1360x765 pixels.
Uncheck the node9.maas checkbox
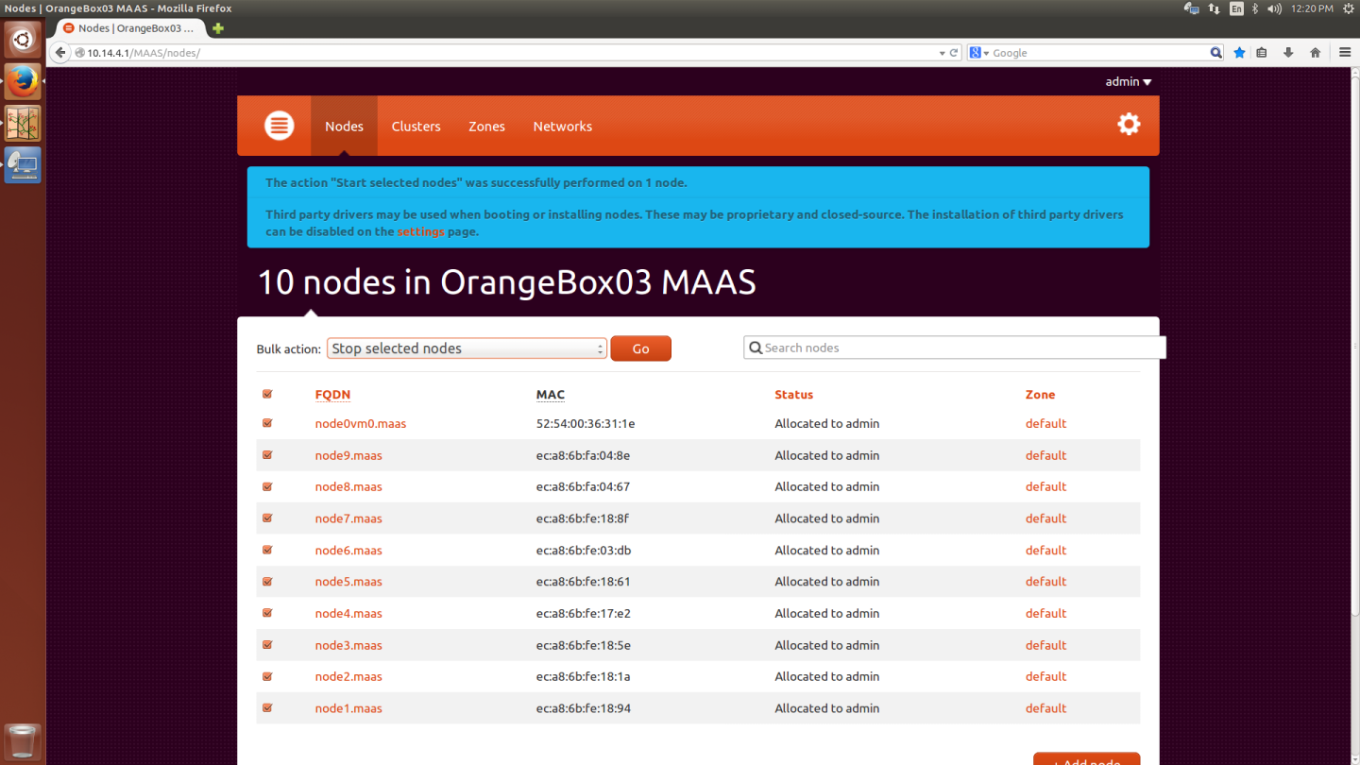click(x=267, y=455)
